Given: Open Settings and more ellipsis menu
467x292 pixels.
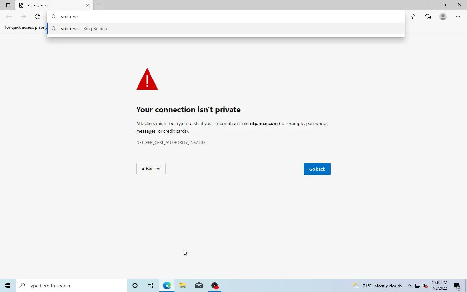Looking at the screenshot, I should (x=458, y=17).
